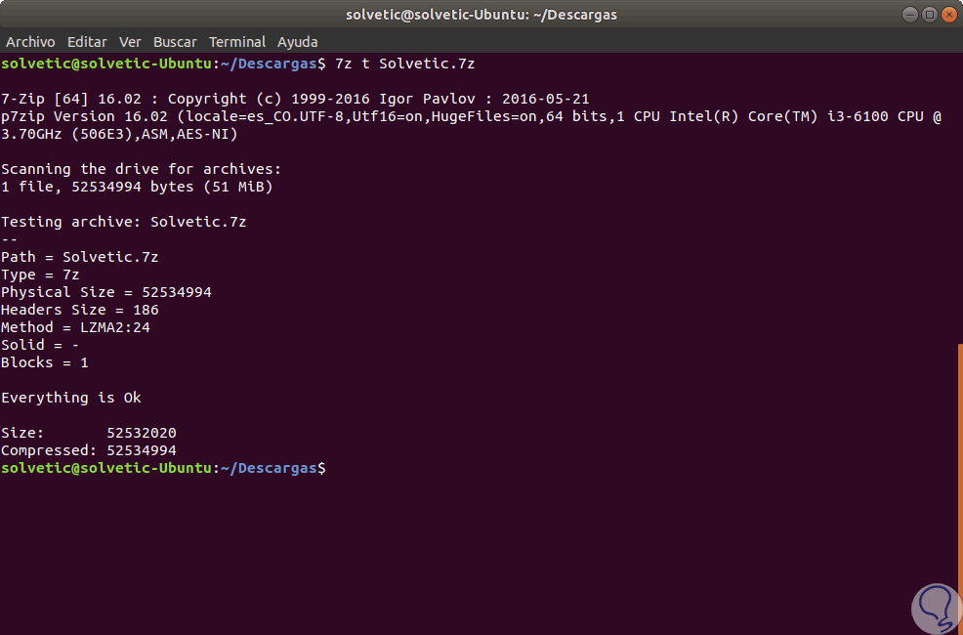Open the Ver menu
963x635 pixels.
click(130, 42)
